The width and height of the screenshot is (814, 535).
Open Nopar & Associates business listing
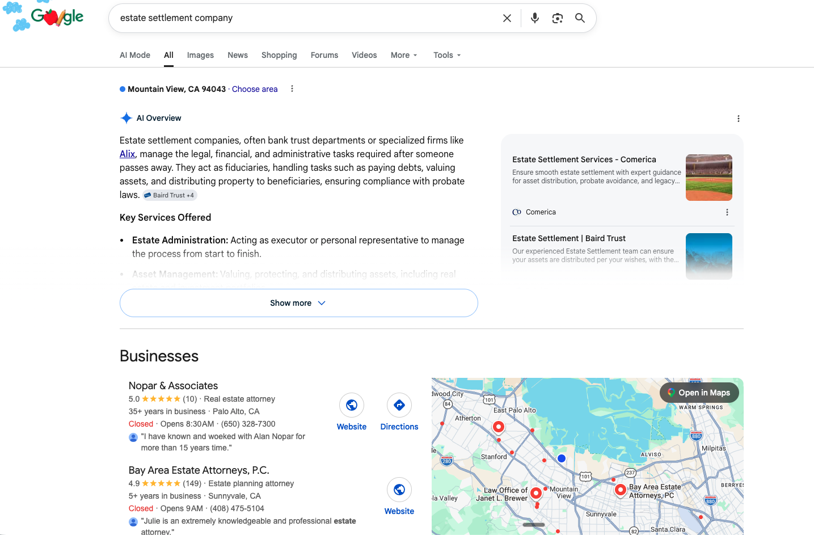[x=173, y=386]
